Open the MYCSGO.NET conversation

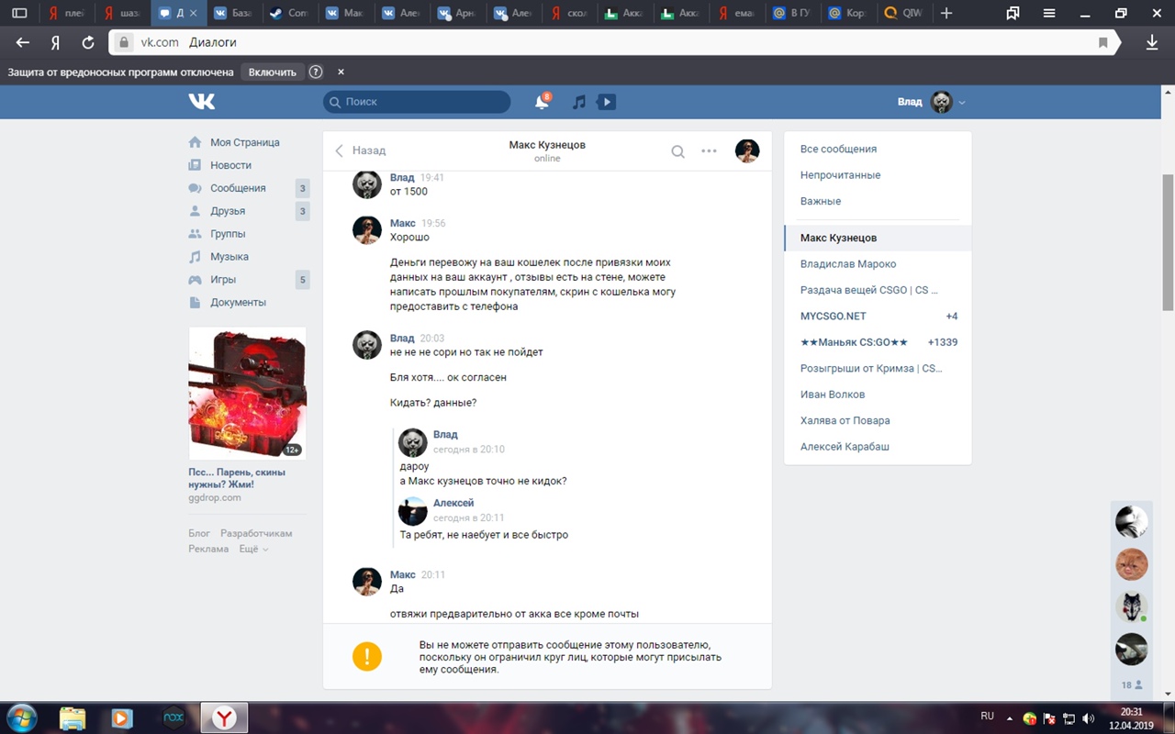click(x=833, y=316)
